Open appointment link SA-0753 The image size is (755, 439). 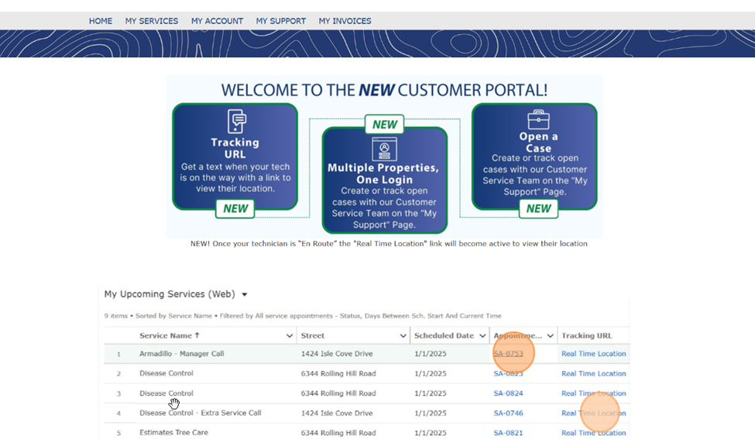pyautogui.click(x=508, y=354)
